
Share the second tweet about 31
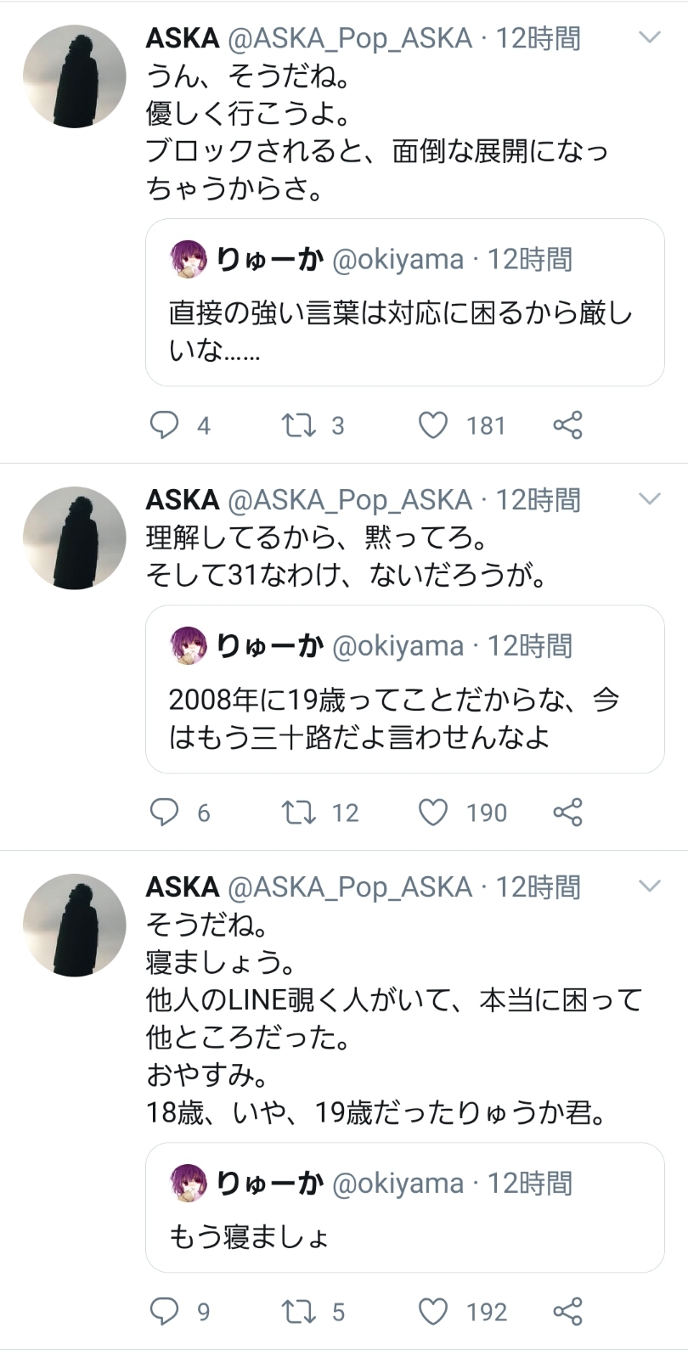pyautogui.click(x=567, y=812)
